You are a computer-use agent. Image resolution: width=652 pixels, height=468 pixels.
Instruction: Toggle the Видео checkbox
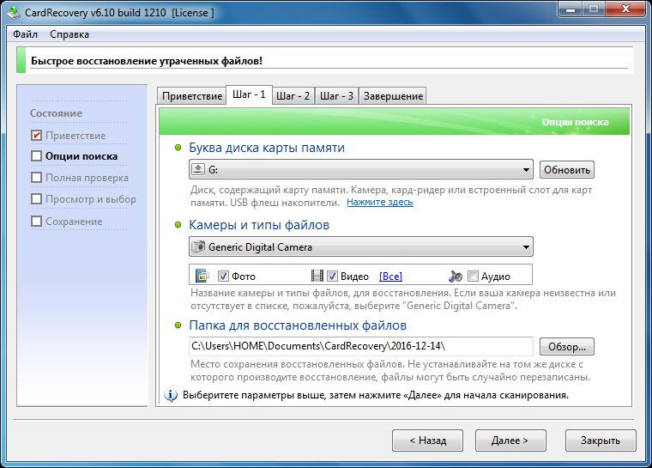[332, 276]
